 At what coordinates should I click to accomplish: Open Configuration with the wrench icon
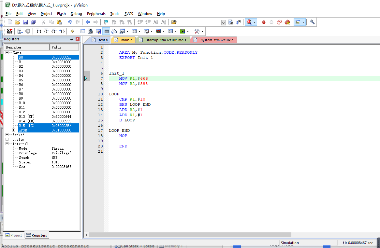click(x=312, y=22)
